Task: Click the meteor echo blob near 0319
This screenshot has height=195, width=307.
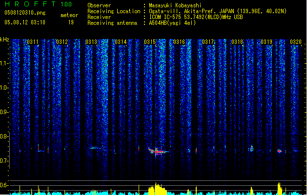Action: coord(280,151)
